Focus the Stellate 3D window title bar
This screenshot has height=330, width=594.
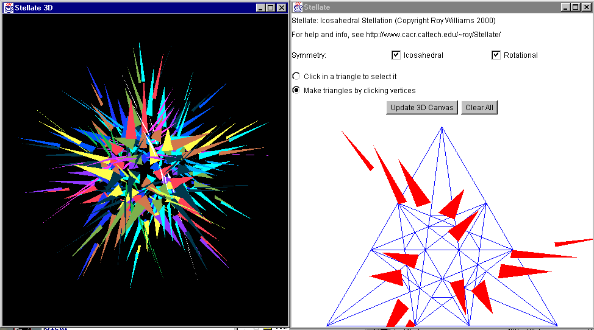[122, 7]
